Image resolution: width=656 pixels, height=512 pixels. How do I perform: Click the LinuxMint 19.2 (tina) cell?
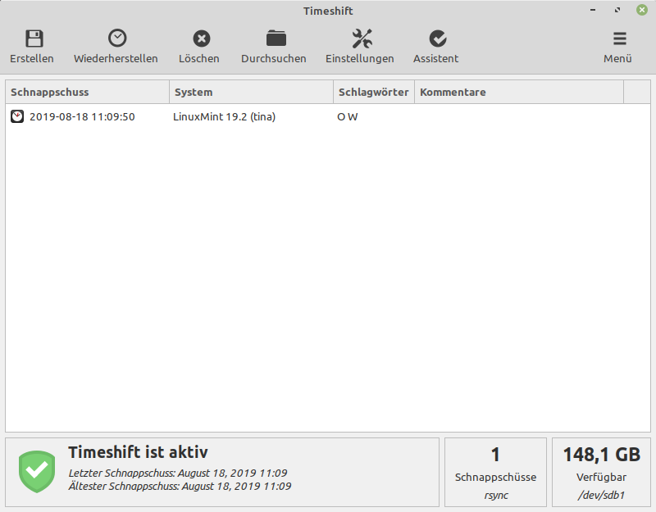[x=224, y=116]
